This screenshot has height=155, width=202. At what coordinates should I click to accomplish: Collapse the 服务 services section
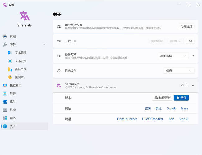(x=44, y=45)
